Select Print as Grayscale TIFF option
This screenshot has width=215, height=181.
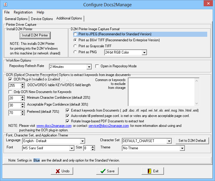point(75,46)
